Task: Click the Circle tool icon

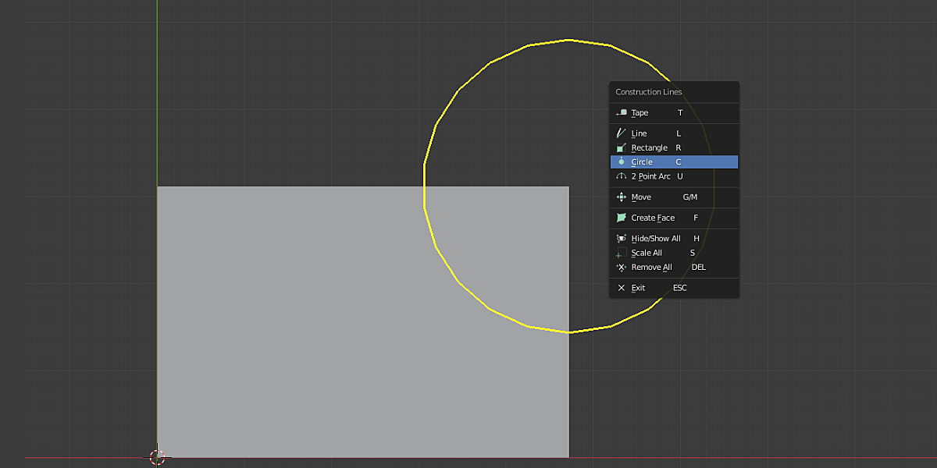Action: click(x=619, y=161)
